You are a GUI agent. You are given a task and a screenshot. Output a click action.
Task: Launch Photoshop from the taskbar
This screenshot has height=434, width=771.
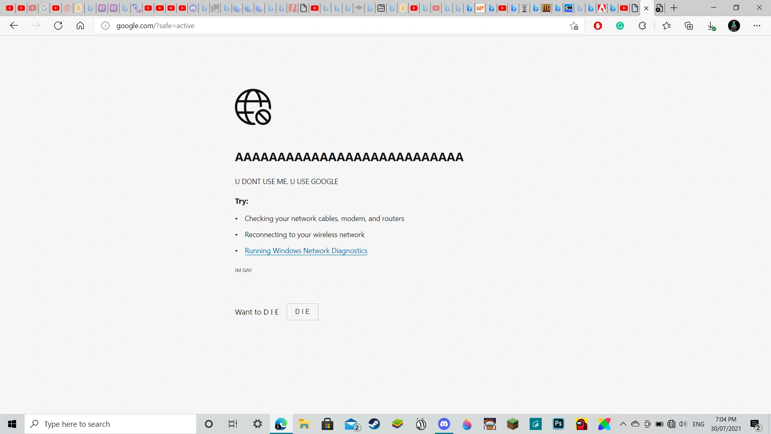[x=559, y=424]
